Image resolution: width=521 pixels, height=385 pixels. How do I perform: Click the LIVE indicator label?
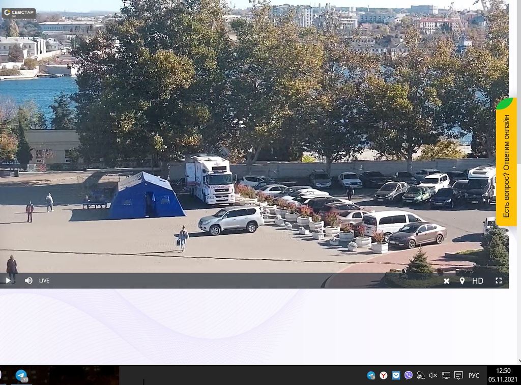click(44, 281)
